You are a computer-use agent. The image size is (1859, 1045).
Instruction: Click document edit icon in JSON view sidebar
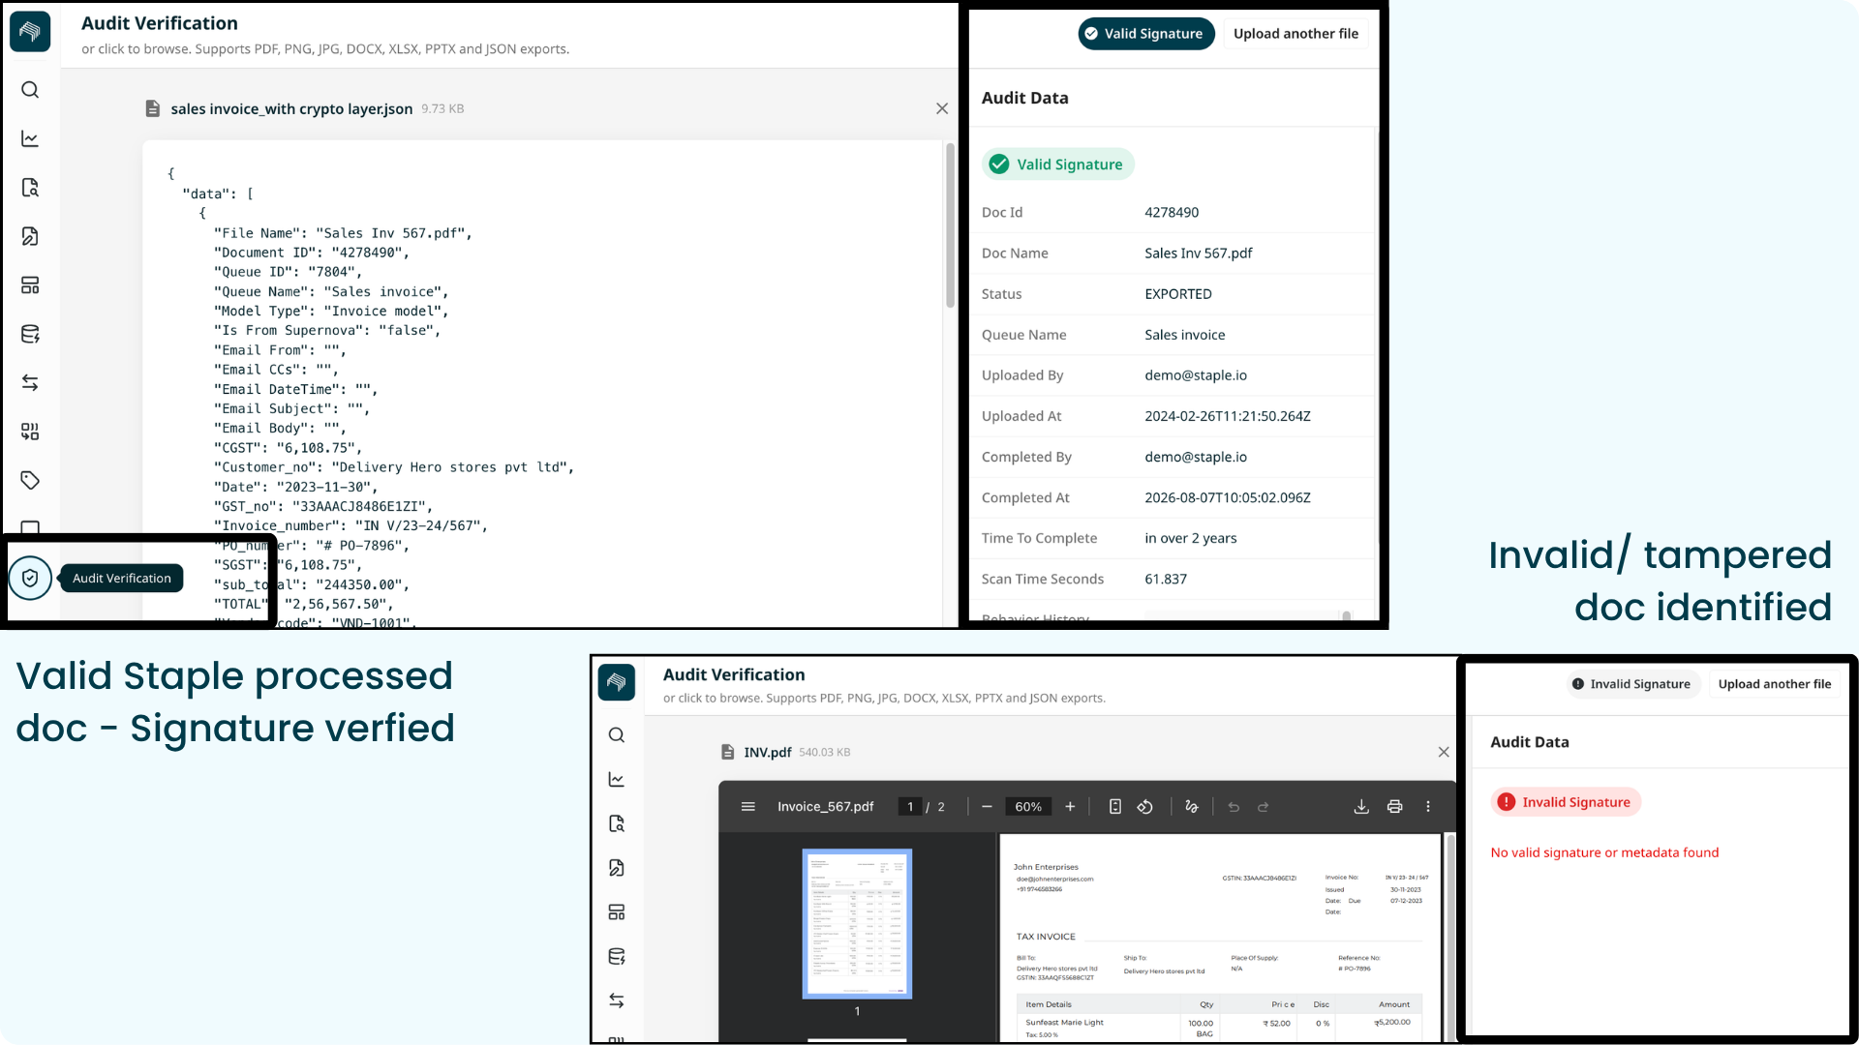pos(30,237)
